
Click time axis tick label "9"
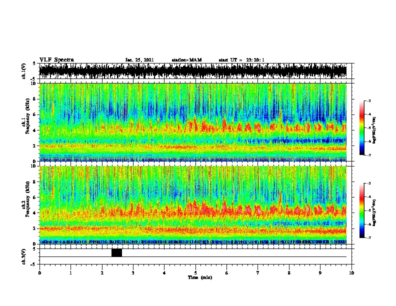point(320,273)
